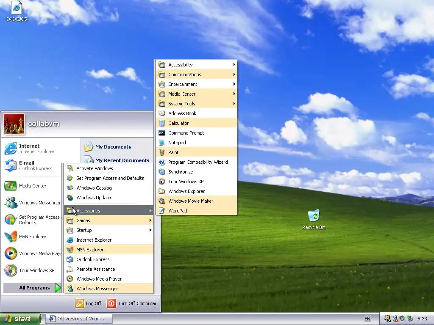Expand the Entertainment submenu arrow
434x325 pixels.
pyautogui.click(x=234, y=84)
